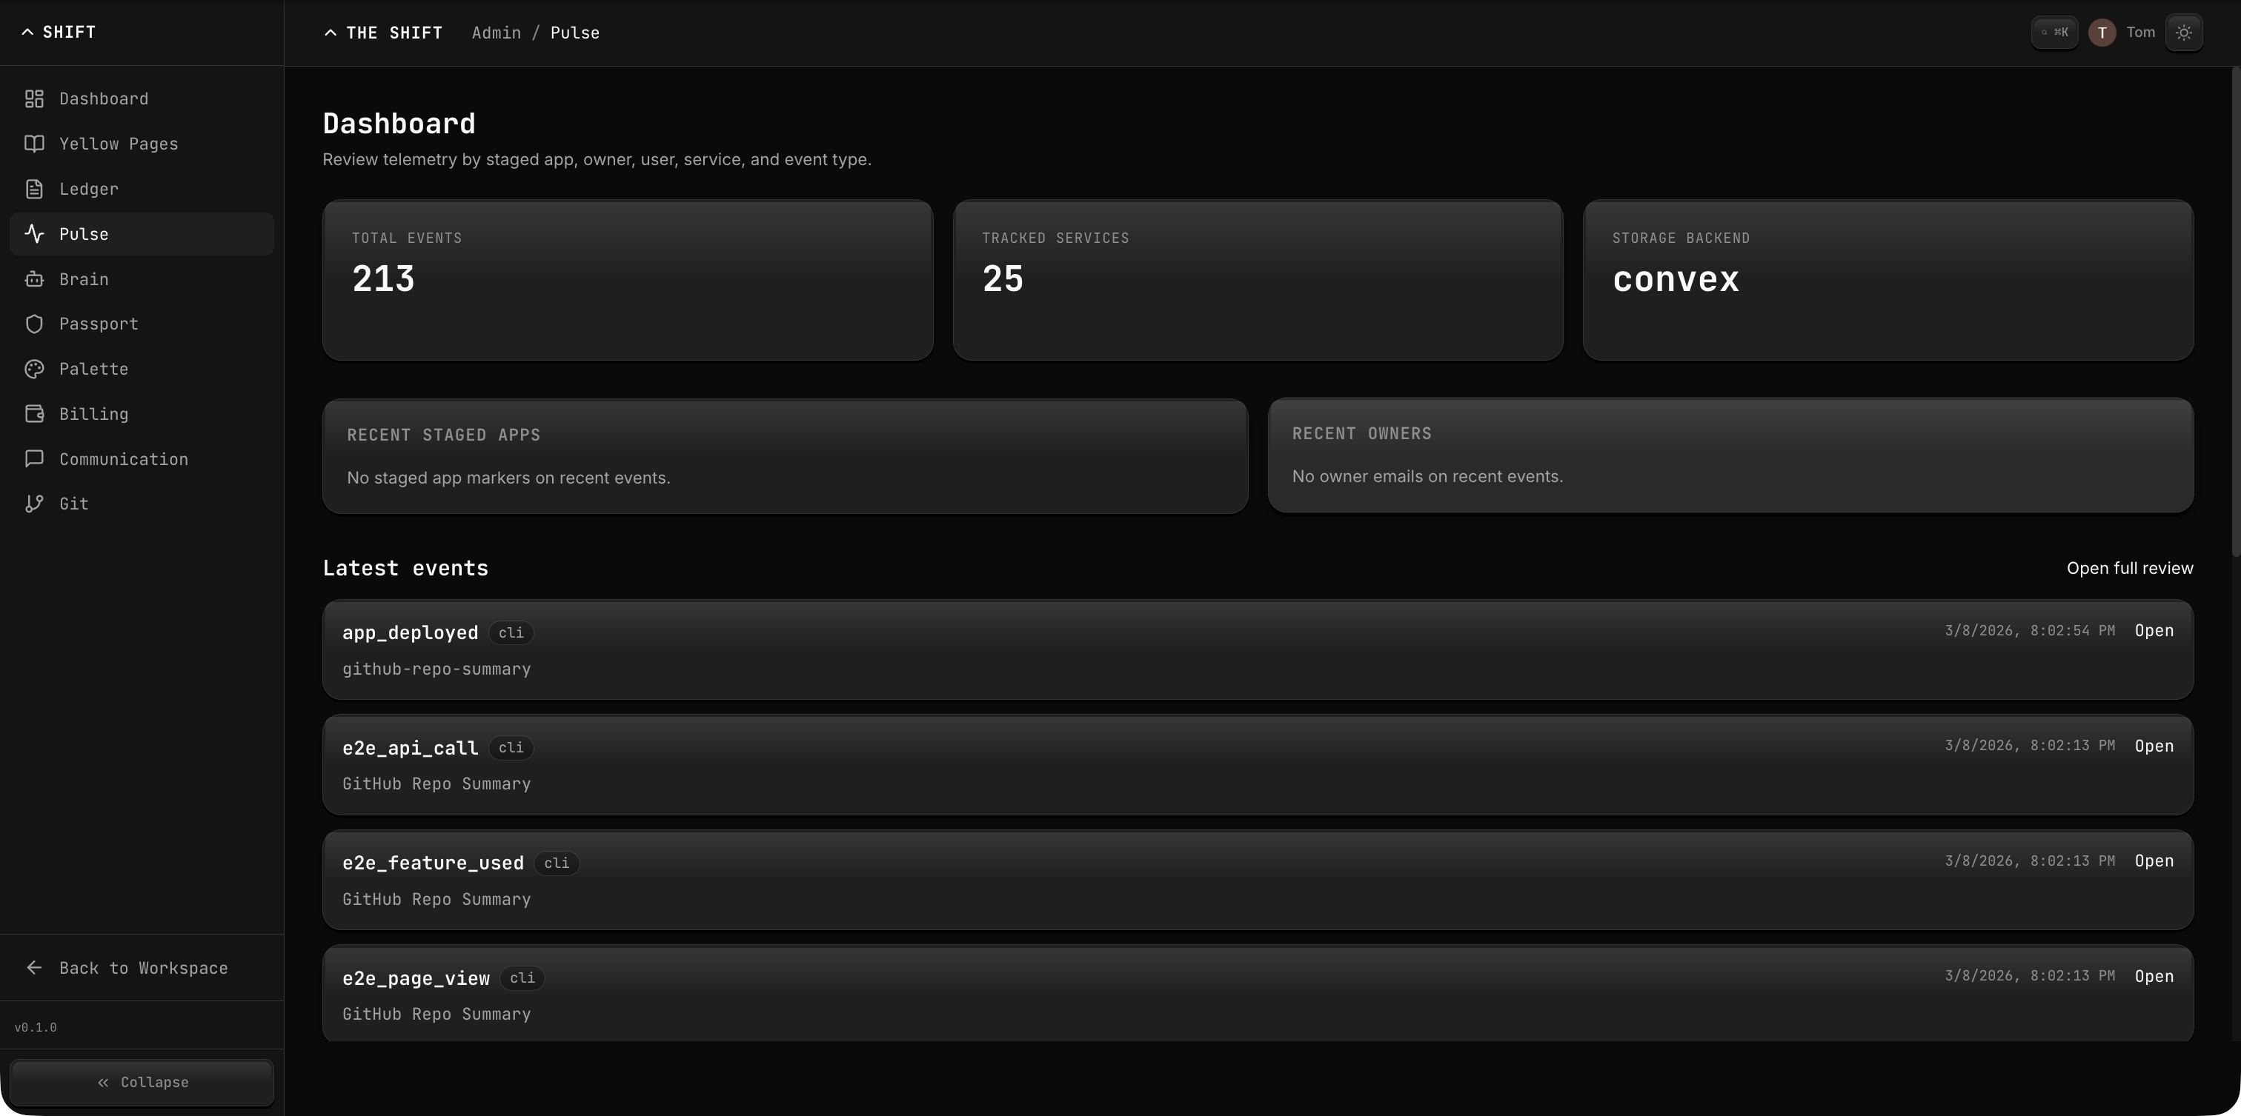Select Pulse in the breadcrumb trail

[x=575, y=32]
